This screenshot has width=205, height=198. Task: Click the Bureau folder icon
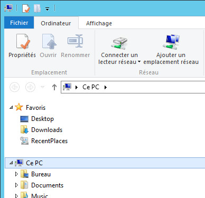[x=24, y=174]
